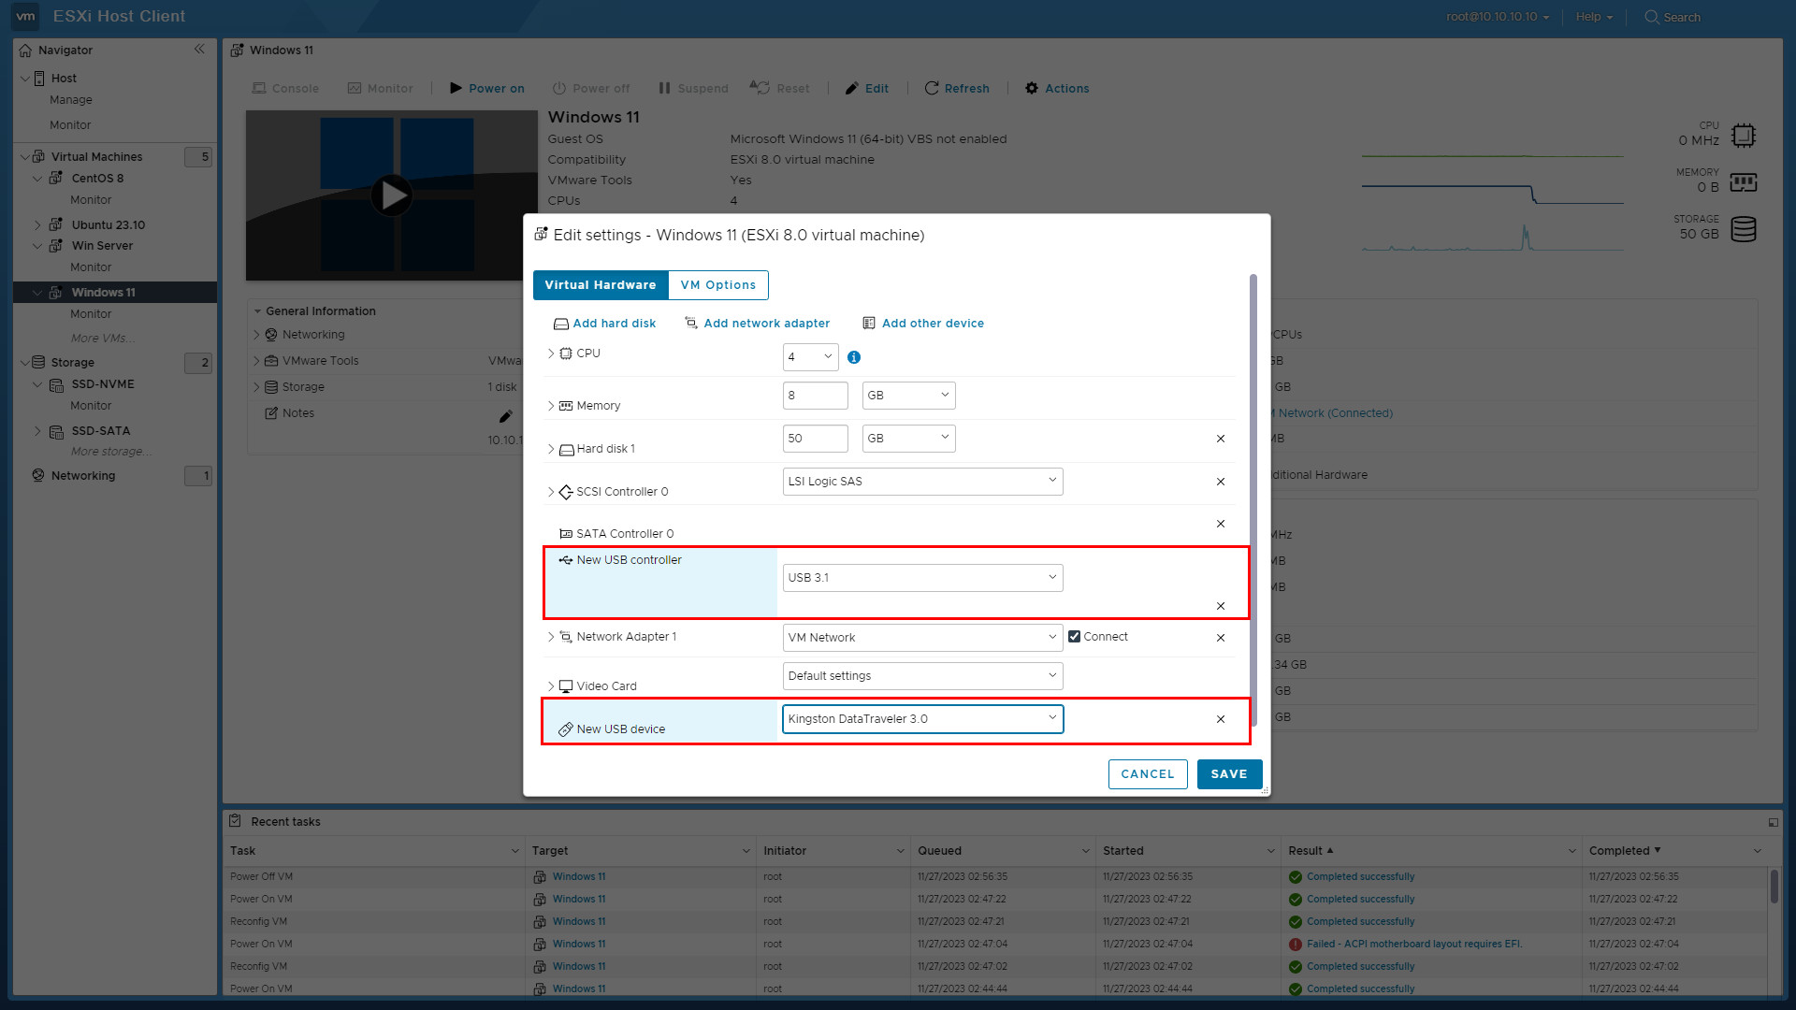This screenshot has height=1010, width=1796.
Task: Click Add other device icon
Action: pyautogui.click(x=868, y=324)
